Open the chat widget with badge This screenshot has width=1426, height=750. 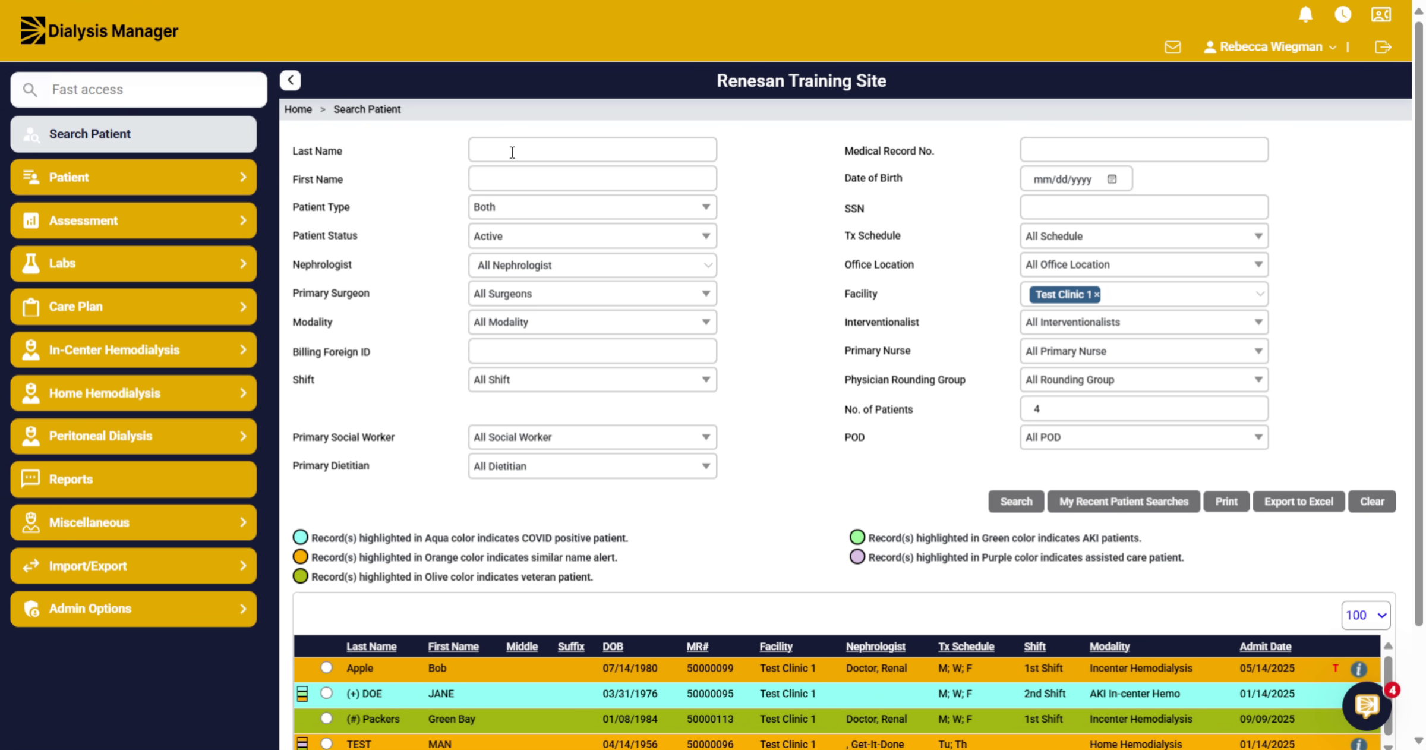coord(1367,705)
